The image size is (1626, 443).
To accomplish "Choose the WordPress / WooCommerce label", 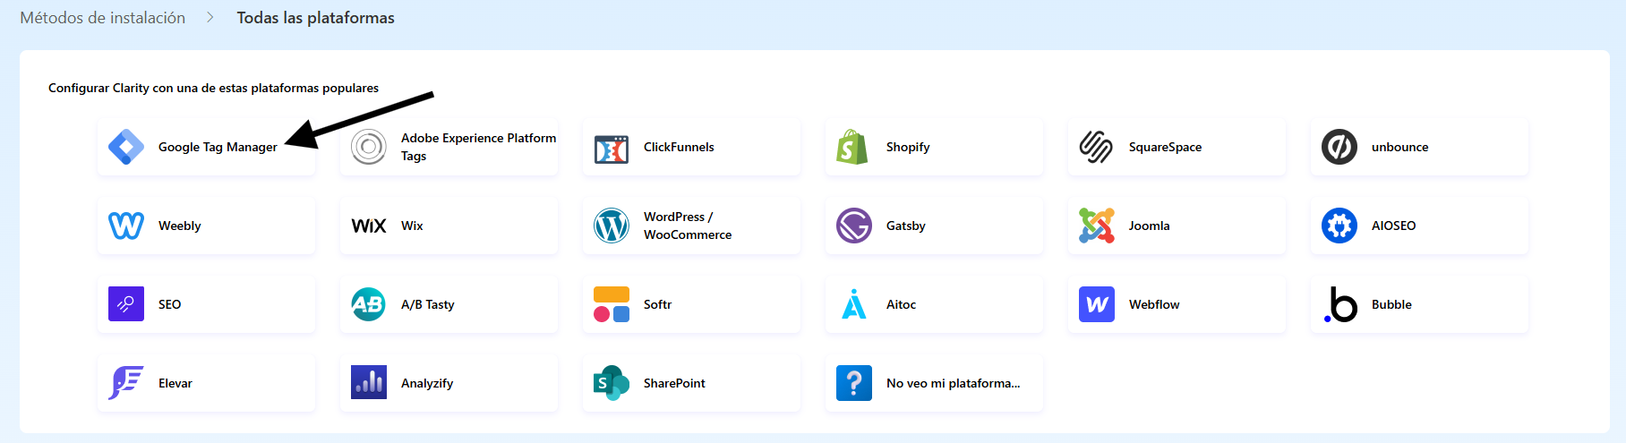I will (688, 226).
